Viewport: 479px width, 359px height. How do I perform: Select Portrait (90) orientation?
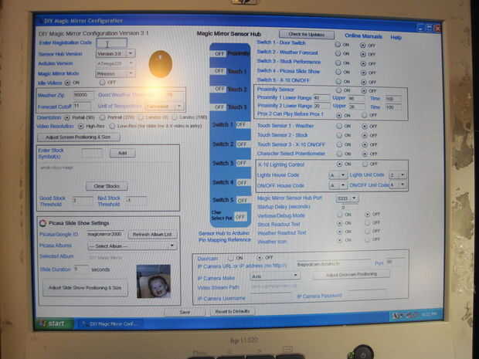pos(67,118)
